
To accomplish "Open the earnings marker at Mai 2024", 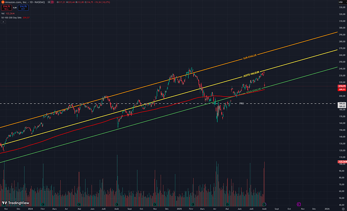I will (78, 204).
